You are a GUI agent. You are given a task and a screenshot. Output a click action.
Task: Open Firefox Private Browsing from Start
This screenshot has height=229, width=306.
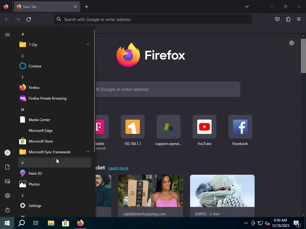coord(55,98)
